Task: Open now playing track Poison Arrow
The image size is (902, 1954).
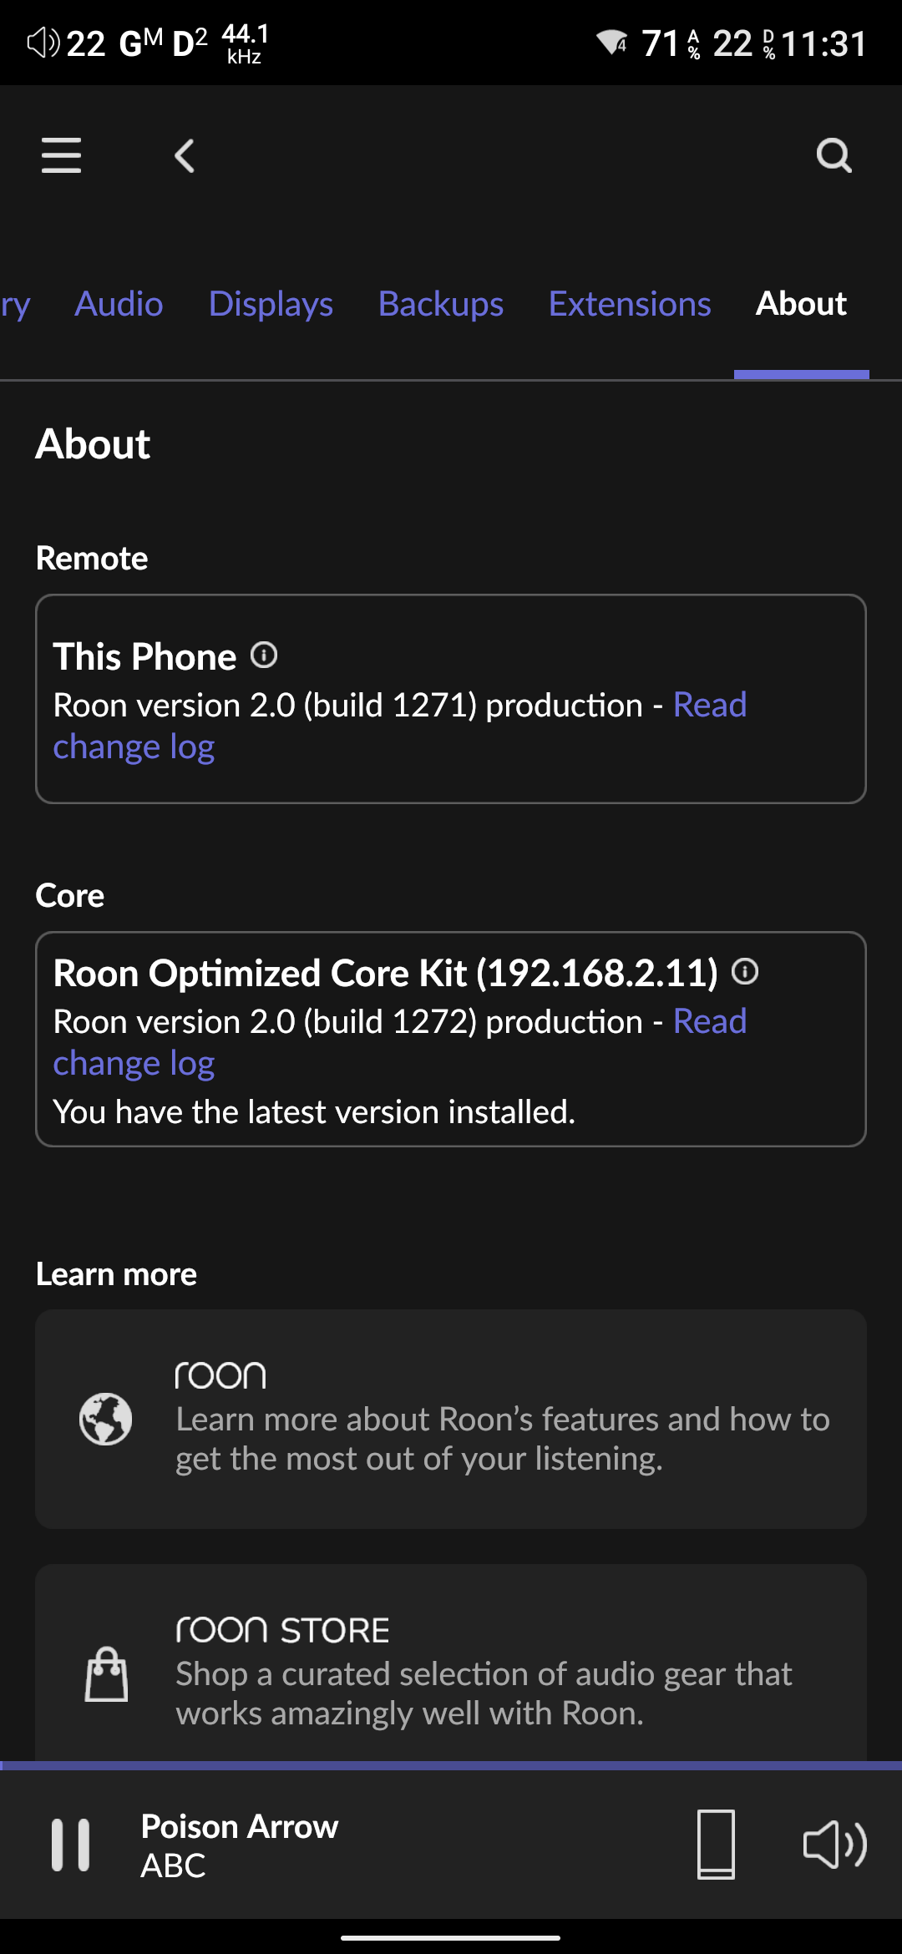Action: [x=241, y=1845]
